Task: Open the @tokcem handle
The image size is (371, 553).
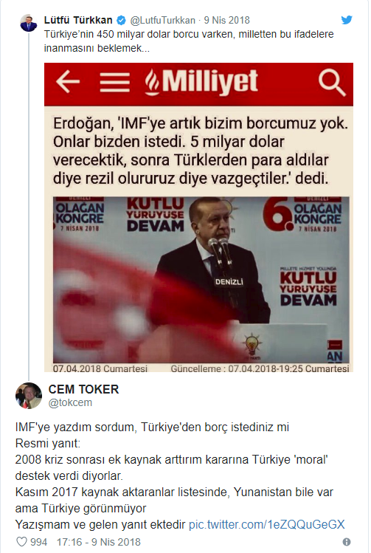Action: [70, 402]
